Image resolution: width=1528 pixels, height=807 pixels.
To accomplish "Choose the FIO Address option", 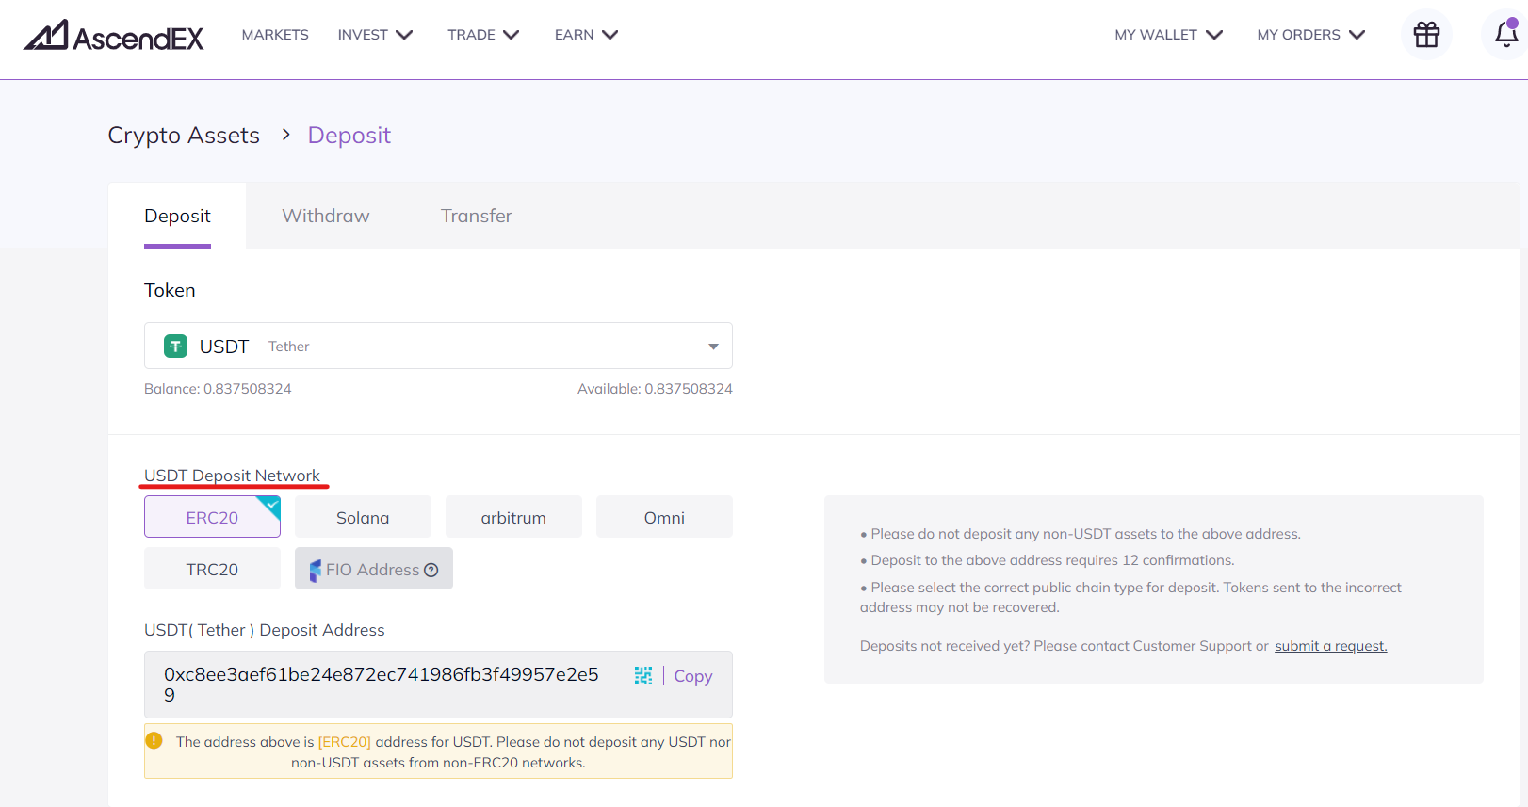I will tap(373, 569).
